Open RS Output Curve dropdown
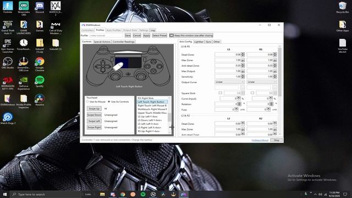The height and width of the screenshot is (198, 352). coord(262,82)
